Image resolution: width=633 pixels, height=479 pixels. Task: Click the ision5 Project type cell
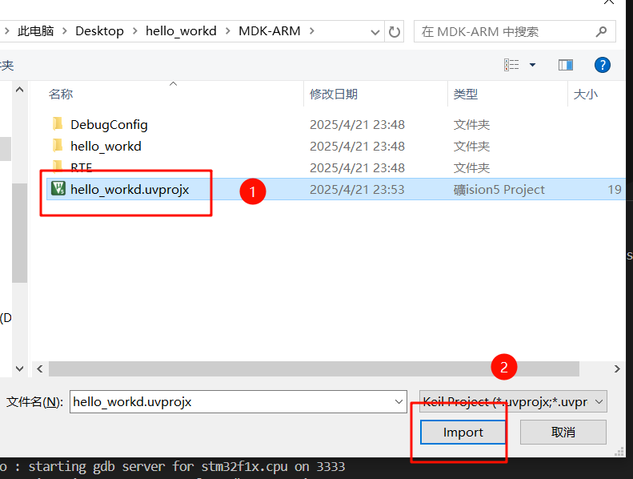pyautogui.click(x=499, y=190)
